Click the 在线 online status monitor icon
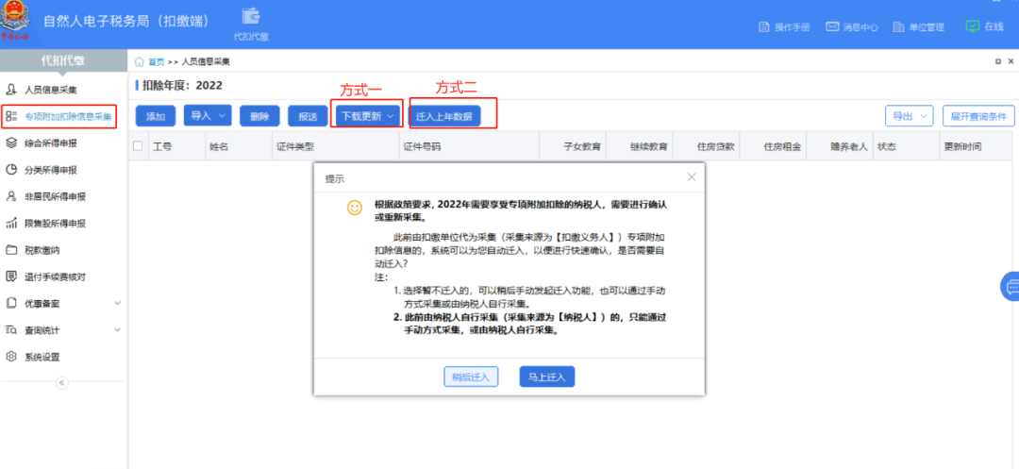Screen dimensions: 1019x469 pyautogui.click(x=972, y=26)
